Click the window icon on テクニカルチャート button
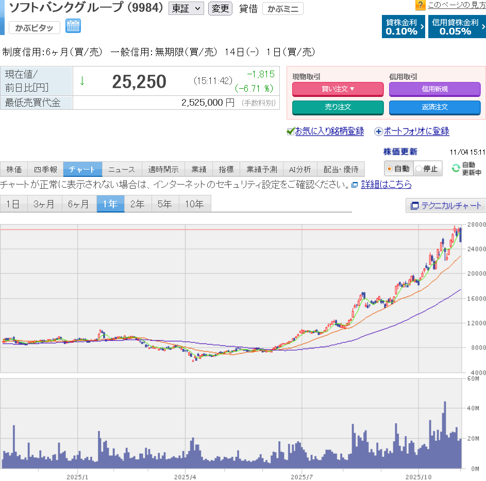The image size is (486, 481). click(414, 206)
